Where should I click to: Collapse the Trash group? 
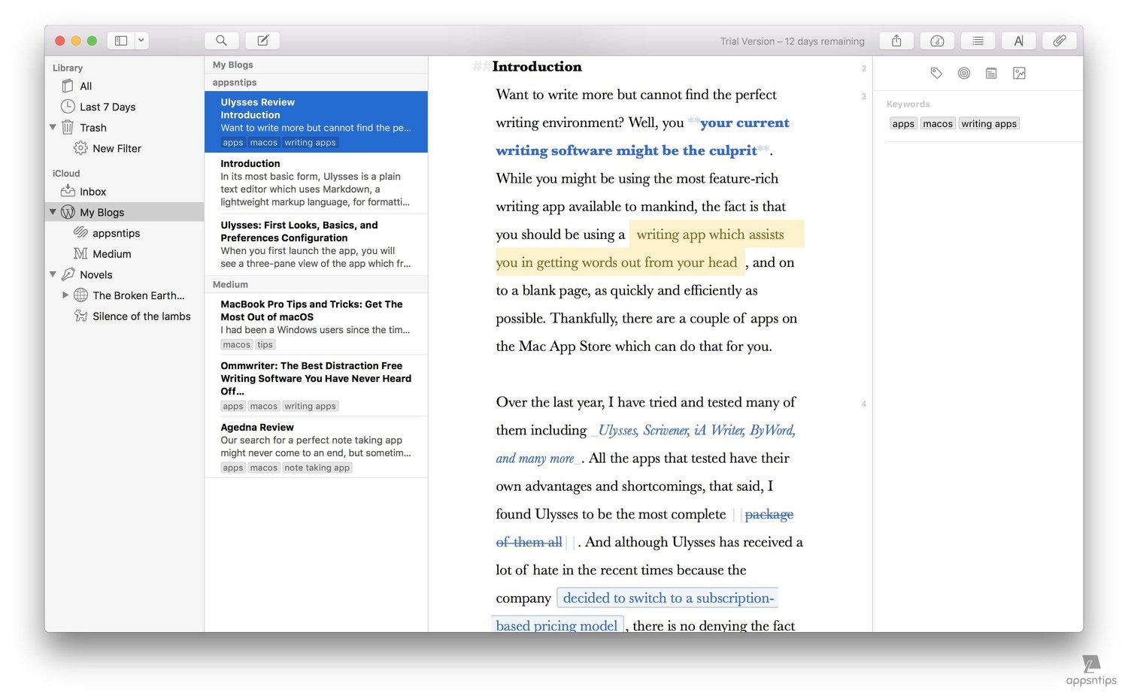click(x=53, y=128)
